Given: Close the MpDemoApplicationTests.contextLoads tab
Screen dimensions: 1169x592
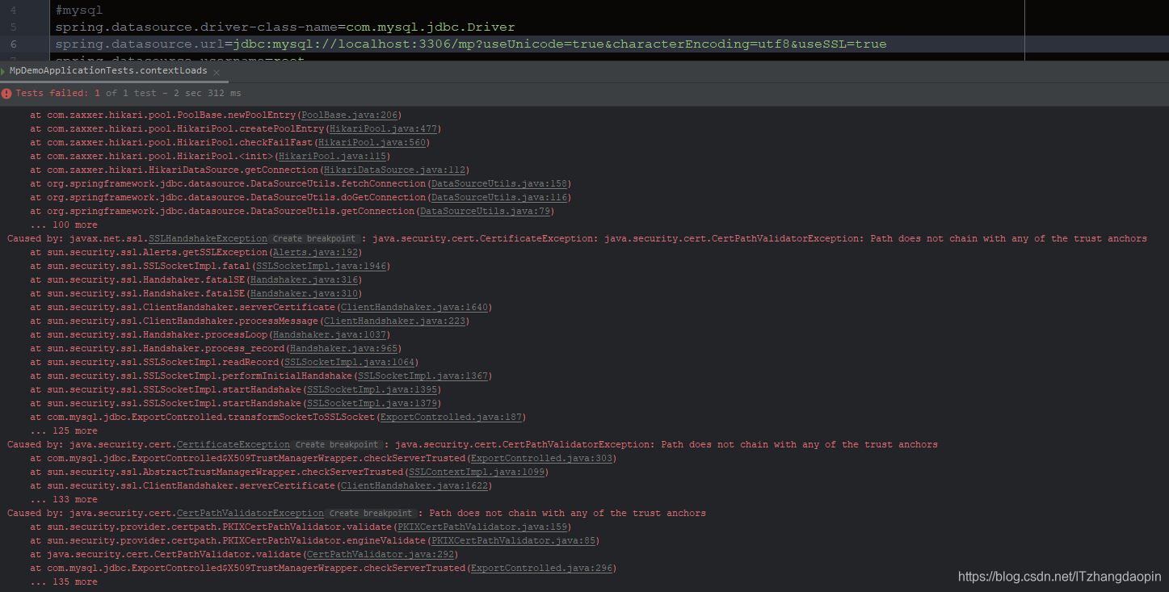Looking at the screenshot, I should 216,72.
